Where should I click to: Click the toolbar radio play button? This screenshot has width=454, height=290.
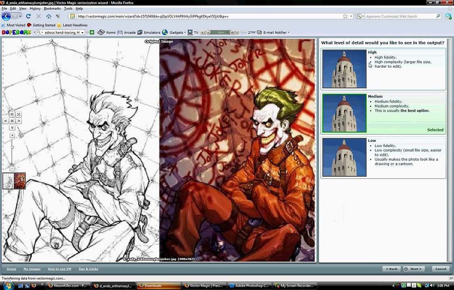[208, 32]
